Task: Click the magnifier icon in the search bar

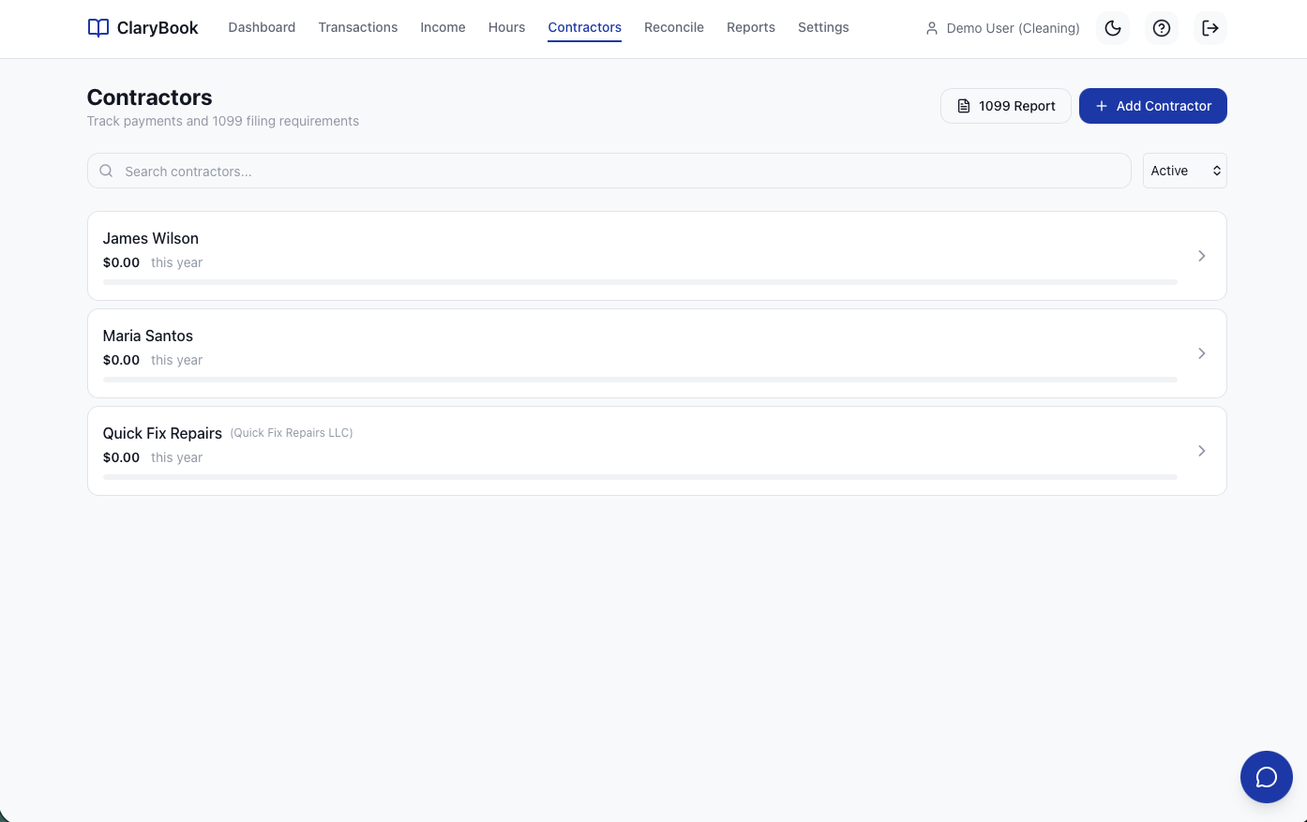Action: coord(107,171)
